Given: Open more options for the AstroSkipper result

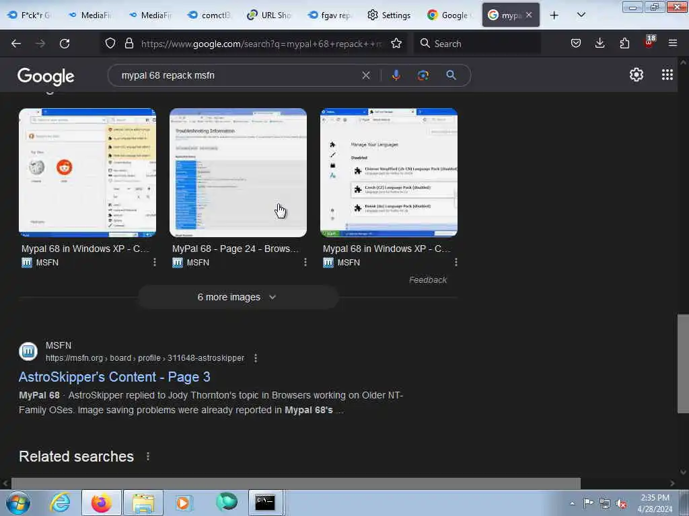Looking at the screenshot, I should pyautogui.click(x=255, y=358).
